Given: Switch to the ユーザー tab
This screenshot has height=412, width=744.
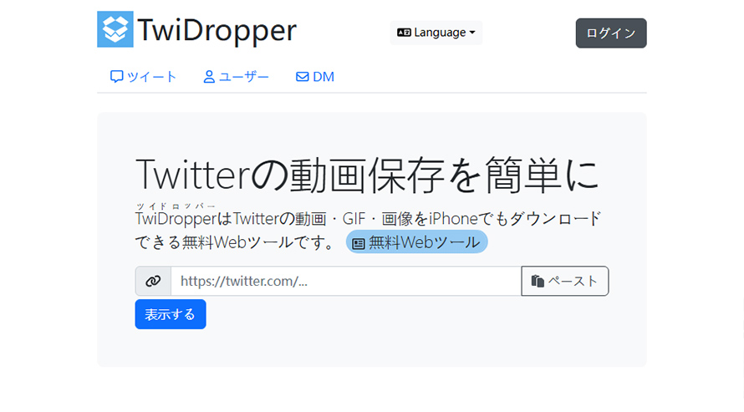Looking at the screenshot, I should [x=236, y=77].
